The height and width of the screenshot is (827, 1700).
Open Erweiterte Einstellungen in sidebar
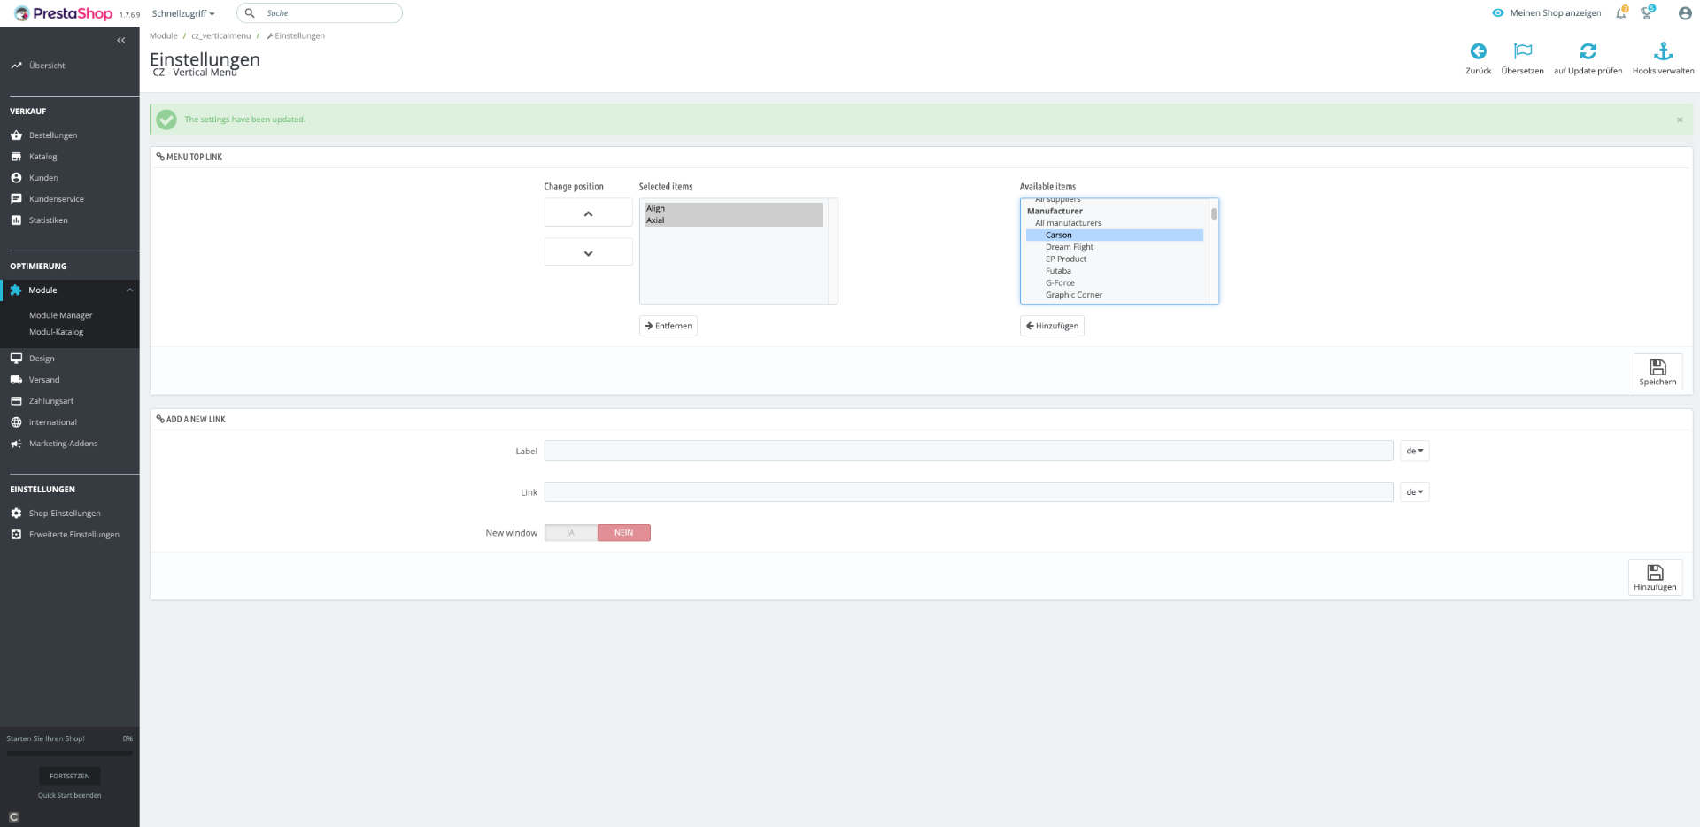74,535
